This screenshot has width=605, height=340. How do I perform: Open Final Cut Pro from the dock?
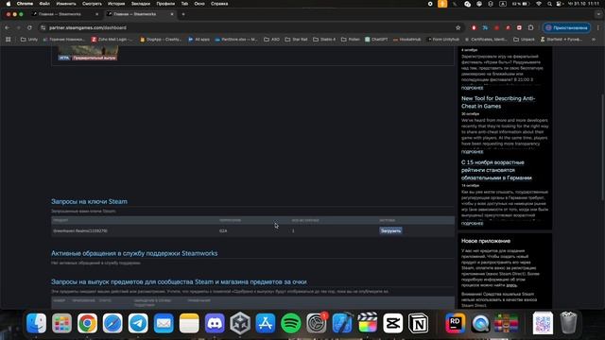(368, 323)
